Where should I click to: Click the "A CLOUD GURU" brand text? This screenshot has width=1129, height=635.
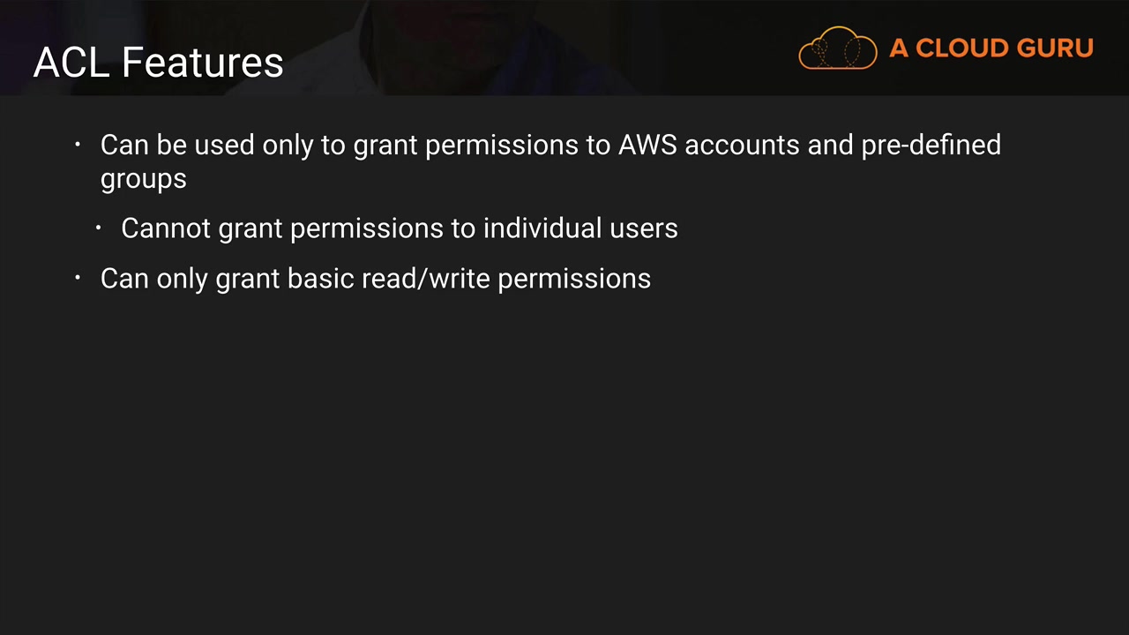(991, 48)
